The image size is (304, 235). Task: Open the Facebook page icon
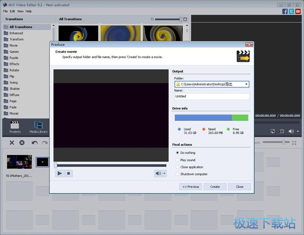(x=285, y=11)
